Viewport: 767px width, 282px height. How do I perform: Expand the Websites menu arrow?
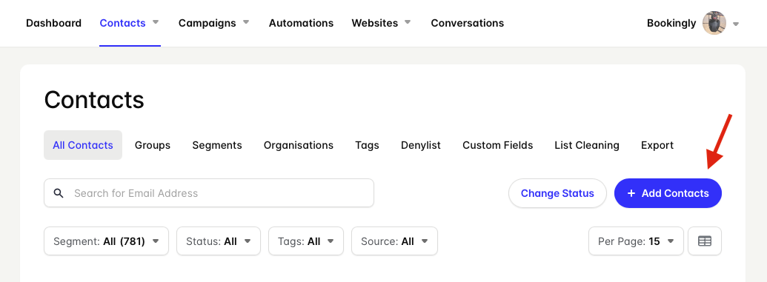(x=408, y=22)
